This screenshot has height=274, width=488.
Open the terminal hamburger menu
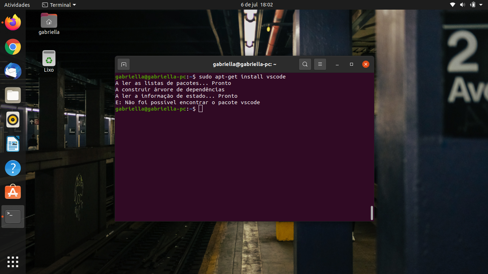[x=320, y=64]
